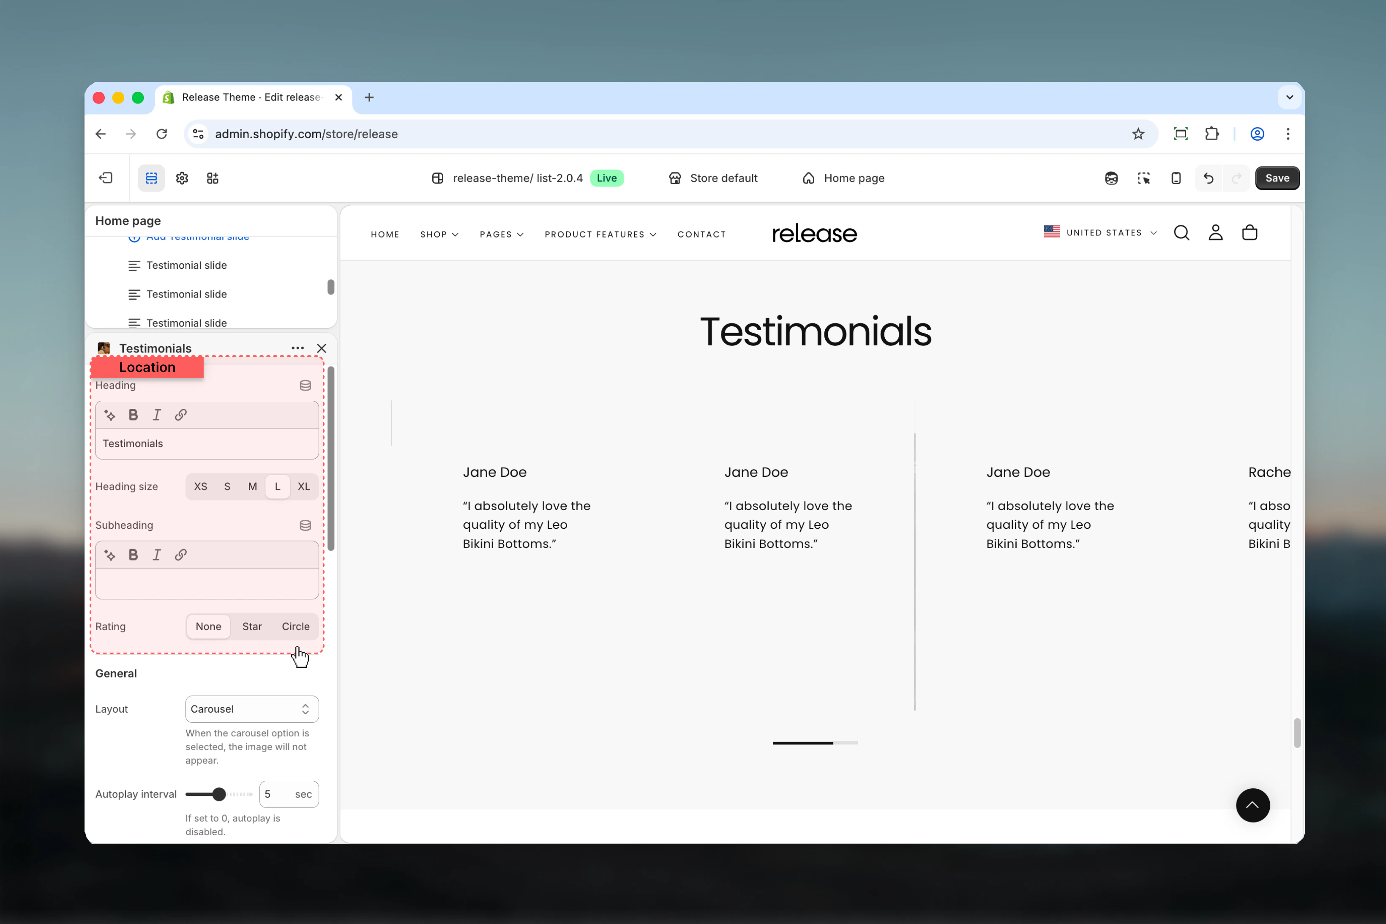
Task: Open a new browser tab
Action: [x=369, y=97]
